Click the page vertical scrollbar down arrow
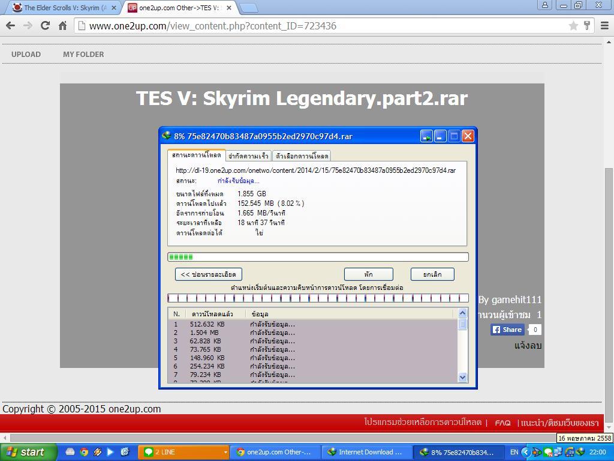 (609, 427)
